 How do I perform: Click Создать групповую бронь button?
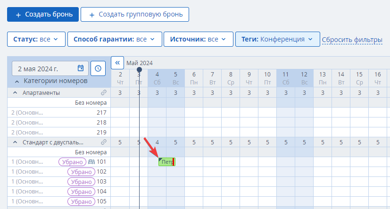click(135, 15)
